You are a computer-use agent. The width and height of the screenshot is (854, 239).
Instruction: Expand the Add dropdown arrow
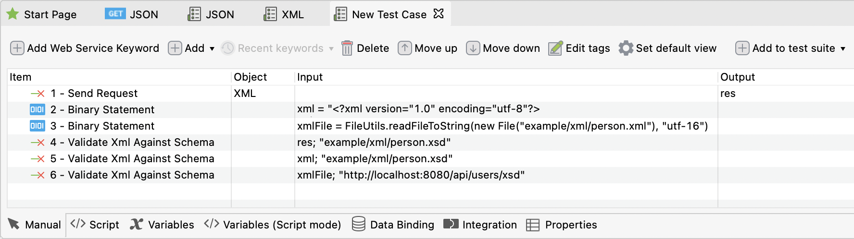[212, 48]
